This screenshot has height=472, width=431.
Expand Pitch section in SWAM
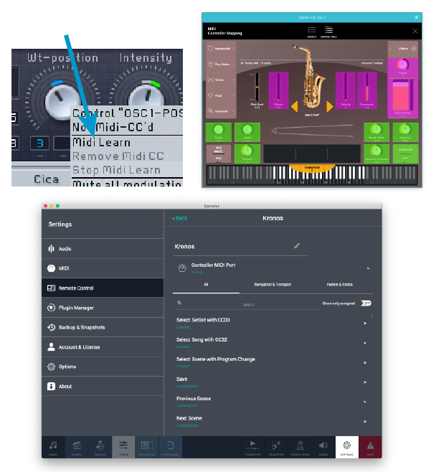point(221,95)
